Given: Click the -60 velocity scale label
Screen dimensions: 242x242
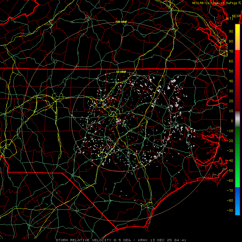Looking at the screenshot, I should pos(230,181).
